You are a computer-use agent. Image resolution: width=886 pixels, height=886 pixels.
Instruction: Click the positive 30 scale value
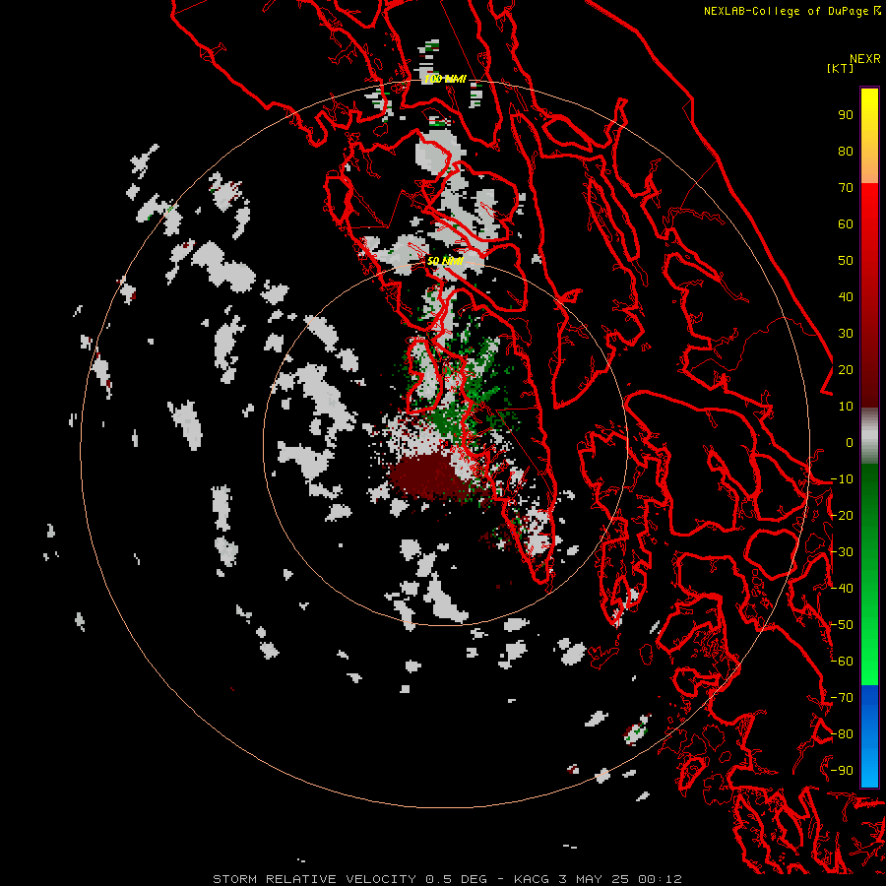(x=846, y=334)
